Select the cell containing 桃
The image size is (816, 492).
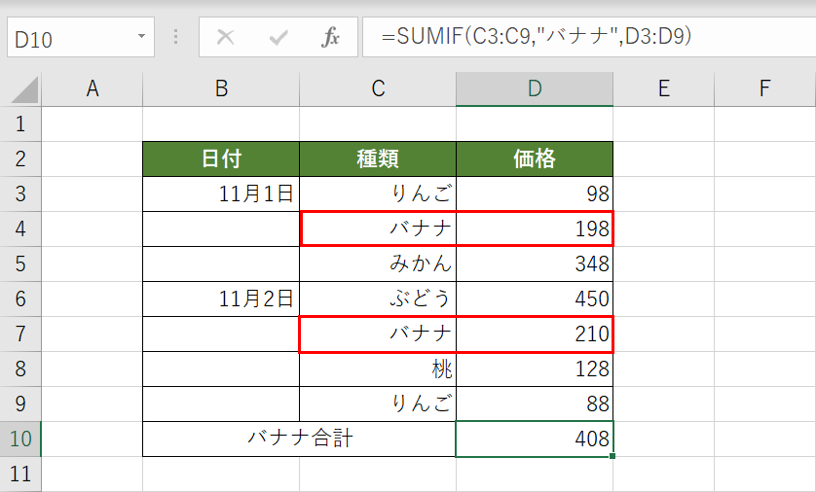[x=378, y=369]
